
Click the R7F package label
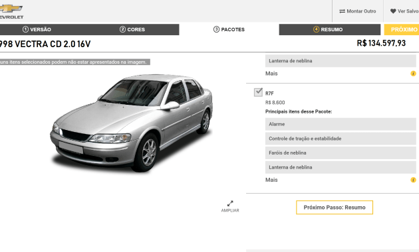coord(269,94)
